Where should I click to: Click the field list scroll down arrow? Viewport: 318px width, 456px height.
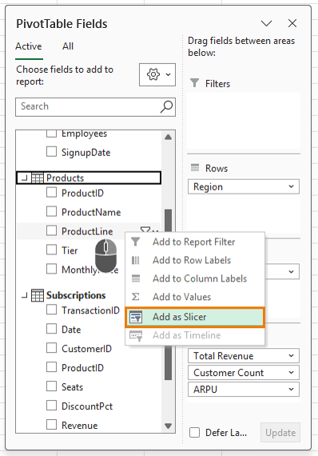click(x=168, y=426)
